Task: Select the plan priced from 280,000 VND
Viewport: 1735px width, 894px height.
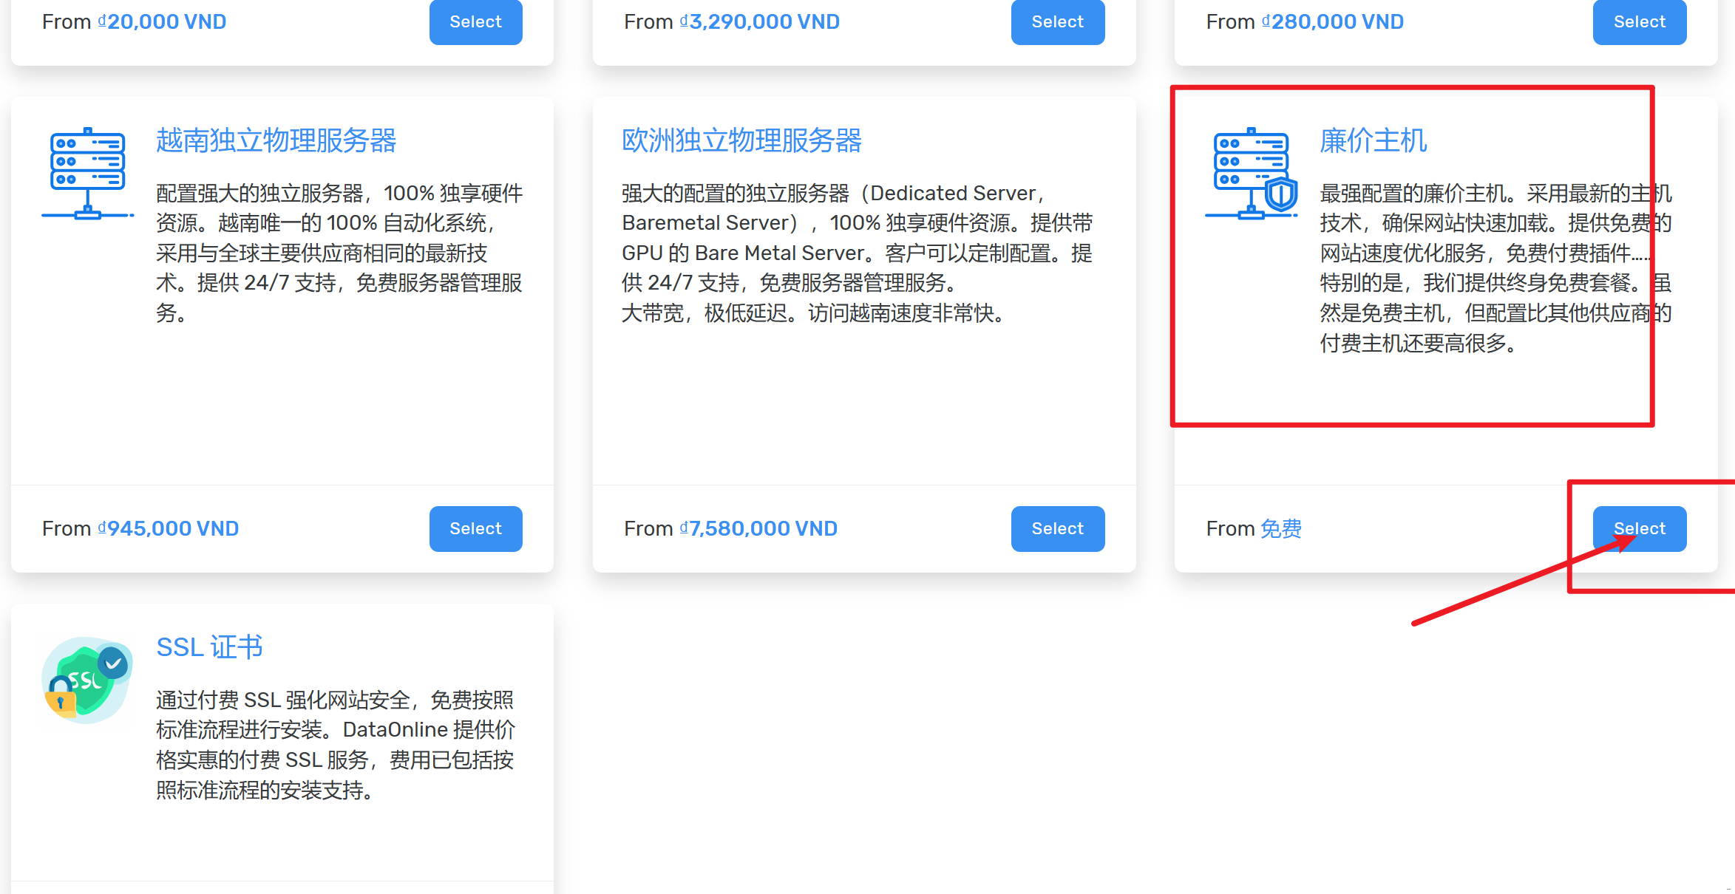Action: (x=1639, y=22)
